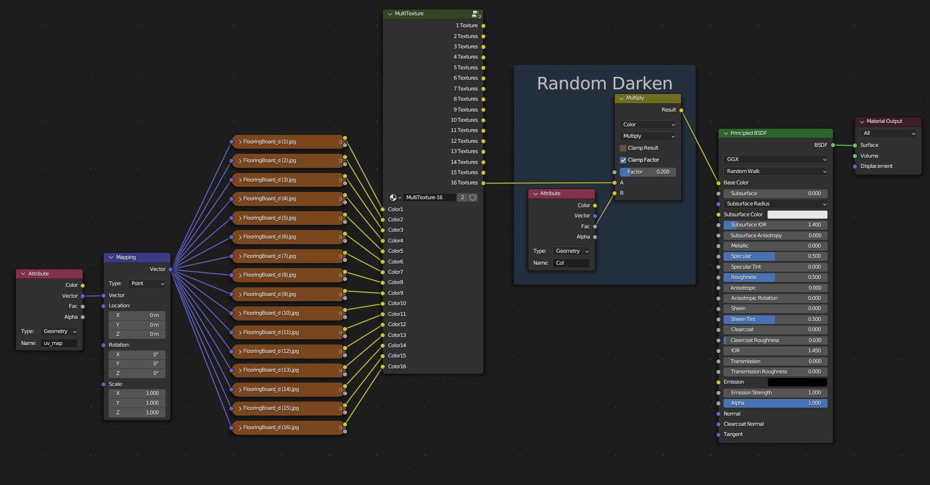Screen dimensions: 930x485
Task: Collapse the Material Output node
Action: [x=862, y=121]
